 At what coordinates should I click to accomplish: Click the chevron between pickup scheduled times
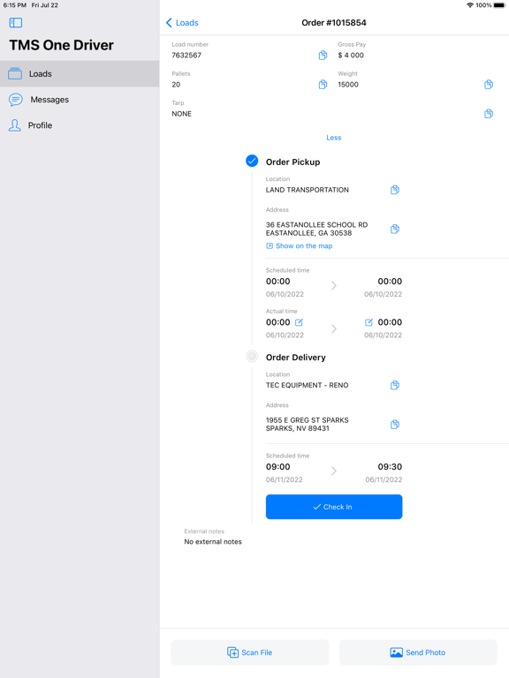pyautogui.click(x=334, y=285)
